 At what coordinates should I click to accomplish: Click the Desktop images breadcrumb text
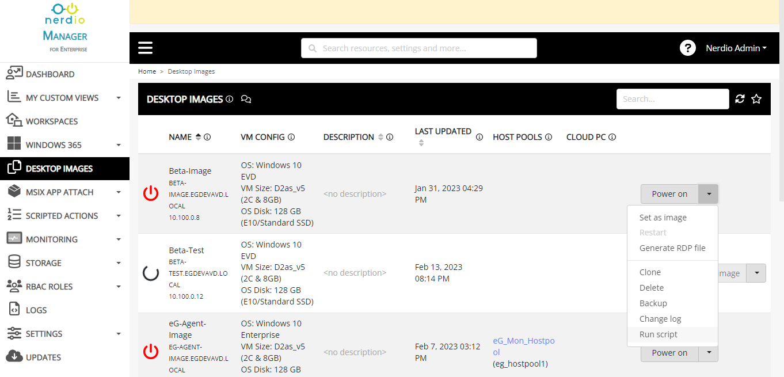click(191, 71)
